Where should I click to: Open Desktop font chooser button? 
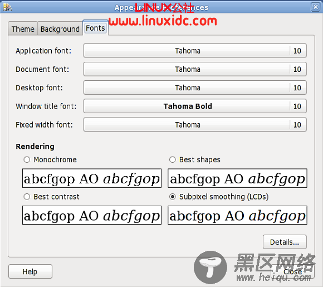pos(195,87)
